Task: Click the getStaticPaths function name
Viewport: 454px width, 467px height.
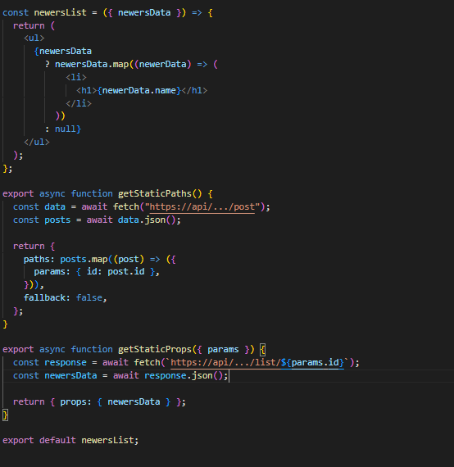Action: coord(155,194)
